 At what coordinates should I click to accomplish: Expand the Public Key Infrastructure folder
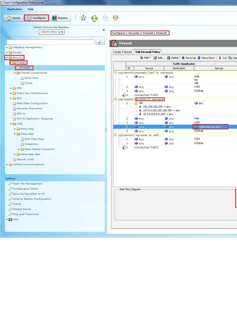11,93
